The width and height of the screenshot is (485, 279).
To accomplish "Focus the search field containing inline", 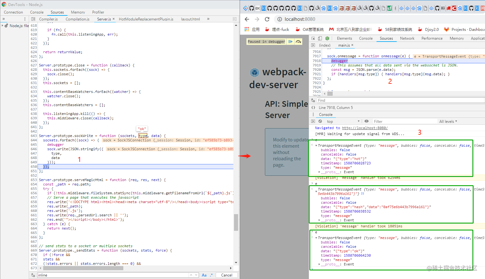I will [113, 275].
